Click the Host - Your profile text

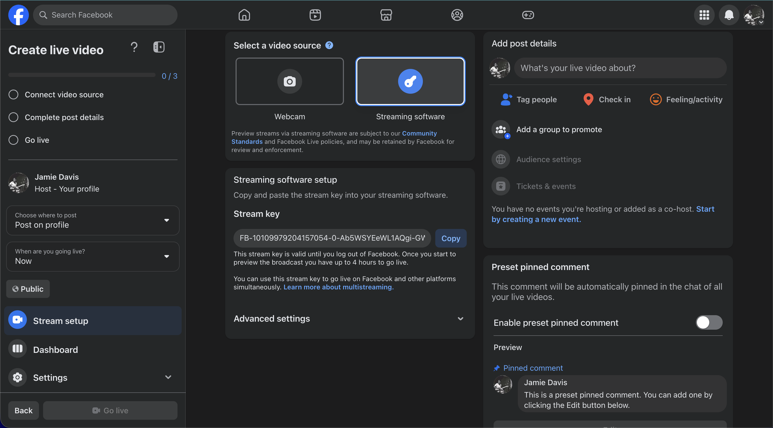[67, 189]
